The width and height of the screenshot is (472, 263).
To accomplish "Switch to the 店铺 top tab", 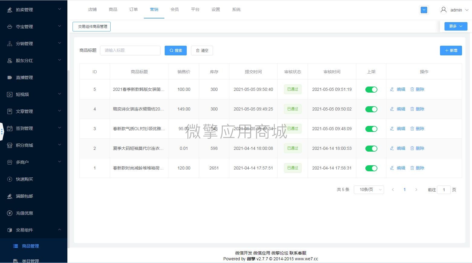I will (x=92, y=9).
